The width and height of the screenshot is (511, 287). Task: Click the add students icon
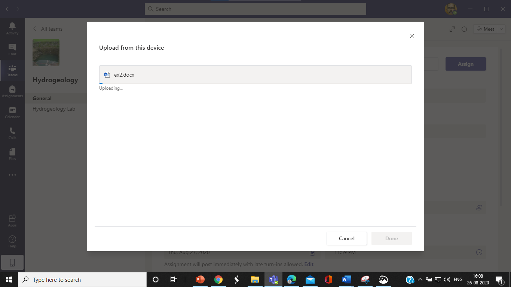479,207
